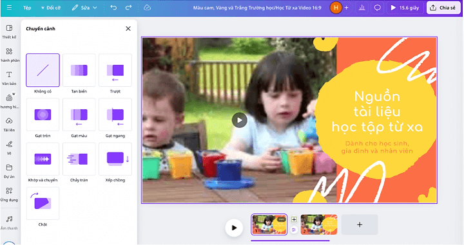Image resolution: width=464 pixels, height=245 pixels.
Task: Redo the last action
Action: pos(128,8)
